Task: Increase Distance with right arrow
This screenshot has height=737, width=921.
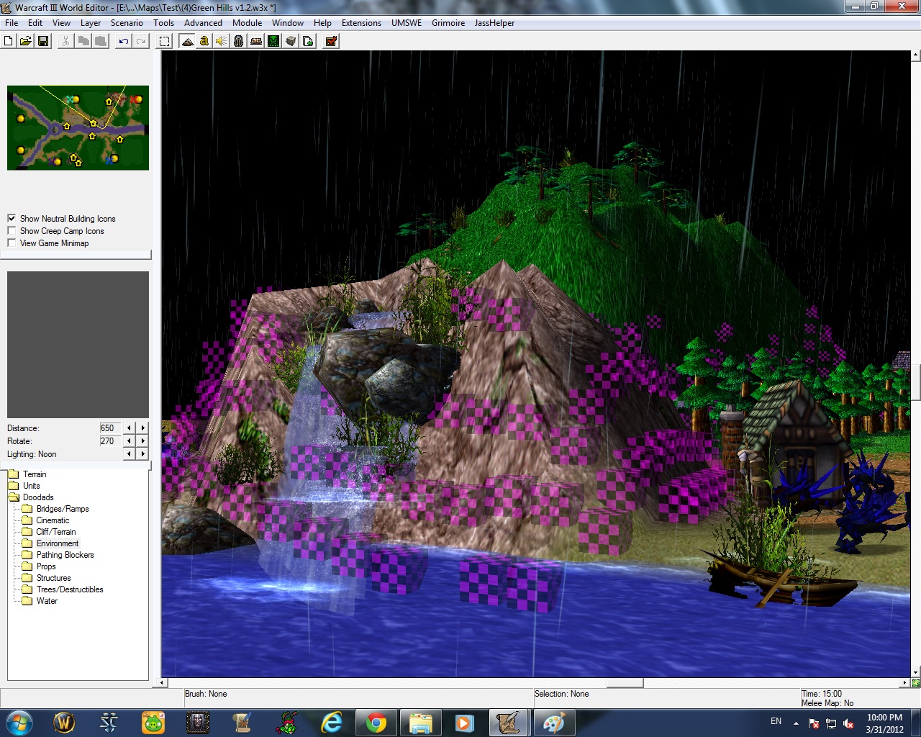Action: click(x=142, y=428)
